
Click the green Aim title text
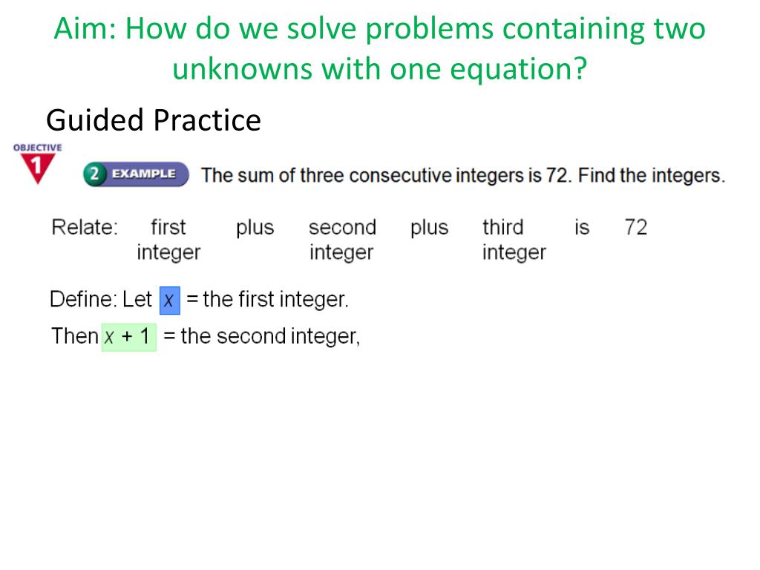click(x=380, y=48)
